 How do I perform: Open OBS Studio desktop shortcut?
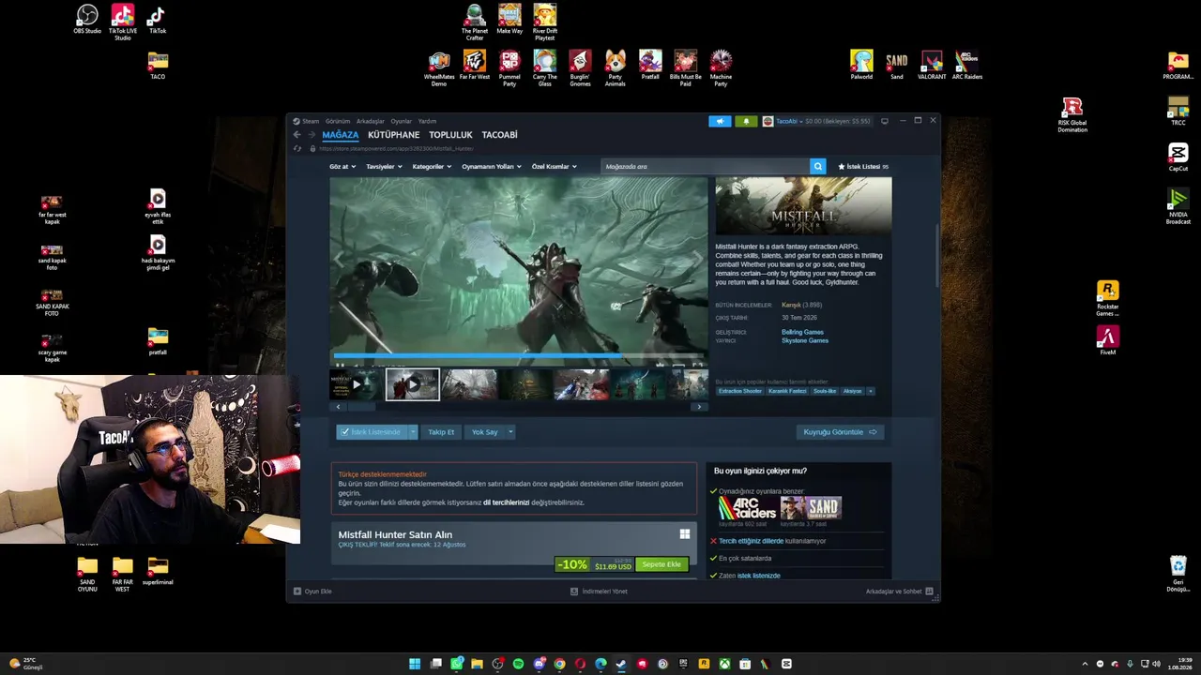point(86,19)
